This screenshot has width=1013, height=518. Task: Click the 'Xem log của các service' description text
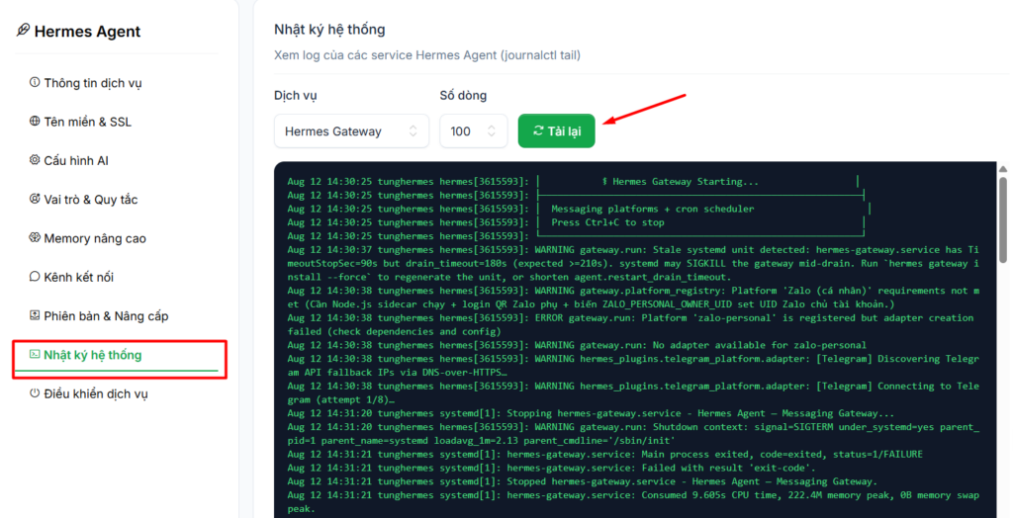[x=427, y=55]
